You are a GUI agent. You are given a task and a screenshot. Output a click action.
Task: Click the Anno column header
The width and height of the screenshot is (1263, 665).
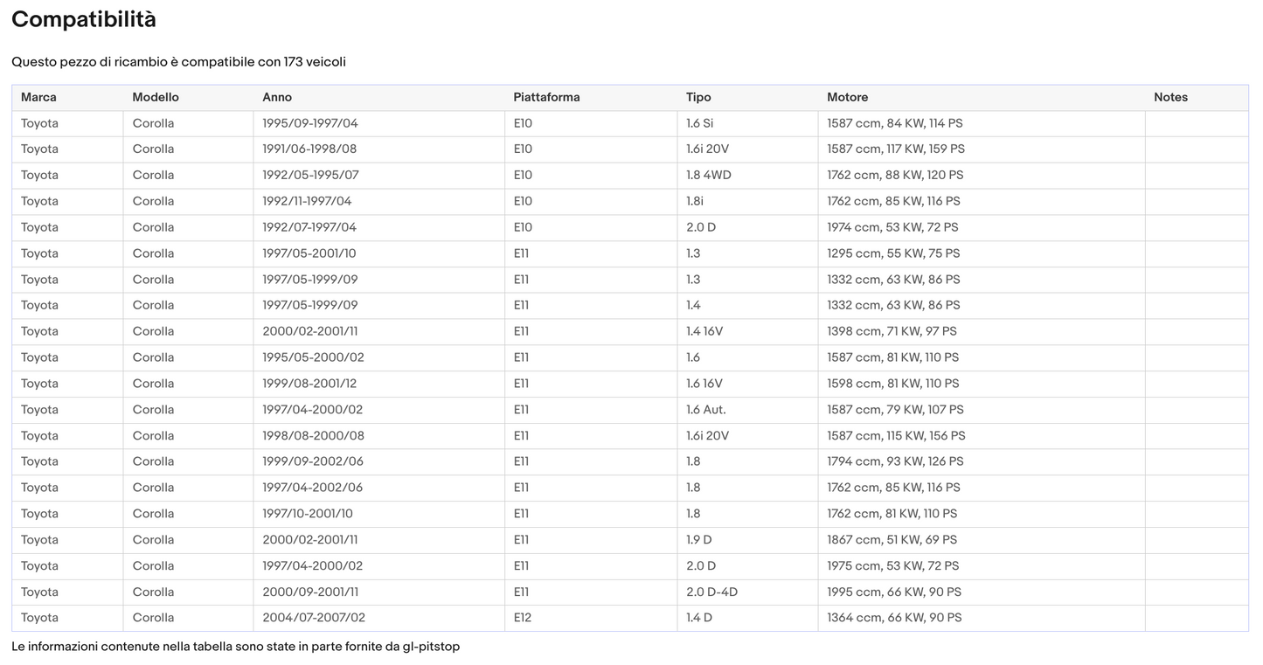pos(277,97)
